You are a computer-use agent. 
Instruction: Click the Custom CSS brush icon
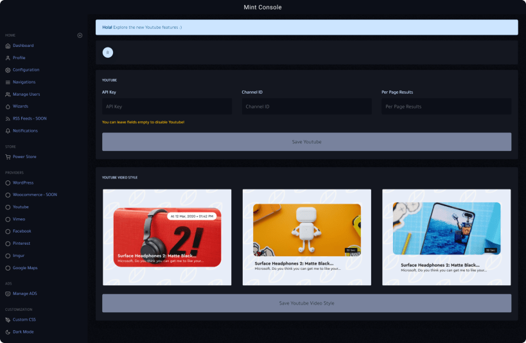click(8, 320)
